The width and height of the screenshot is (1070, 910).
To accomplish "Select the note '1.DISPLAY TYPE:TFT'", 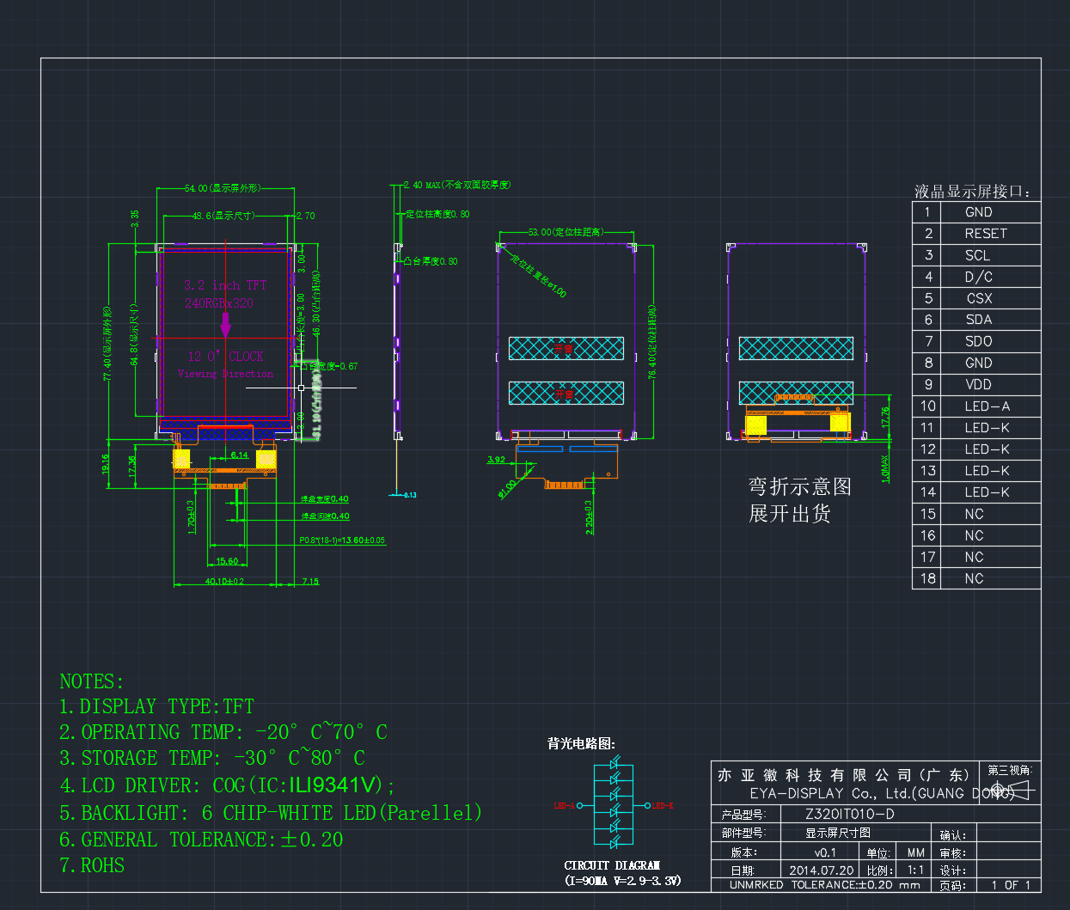I will tap(156, 706).
